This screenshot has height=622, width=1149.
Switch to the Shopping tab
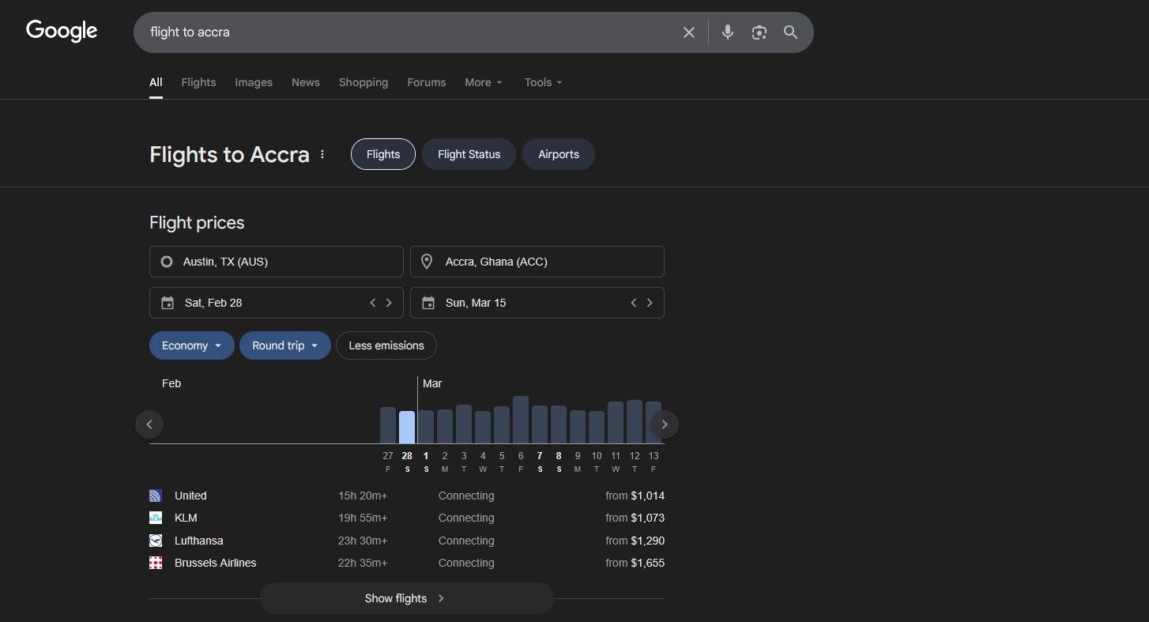pos(364,82)
